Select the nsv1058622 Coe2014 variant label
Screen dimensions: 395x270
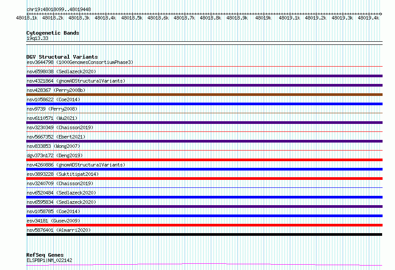tap(53, 99)
